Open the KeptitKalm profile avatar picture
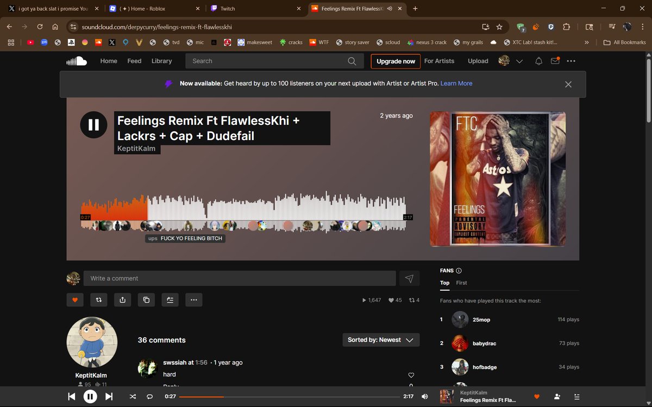Viewport: 652px width, 407px height. coord(92,342)
